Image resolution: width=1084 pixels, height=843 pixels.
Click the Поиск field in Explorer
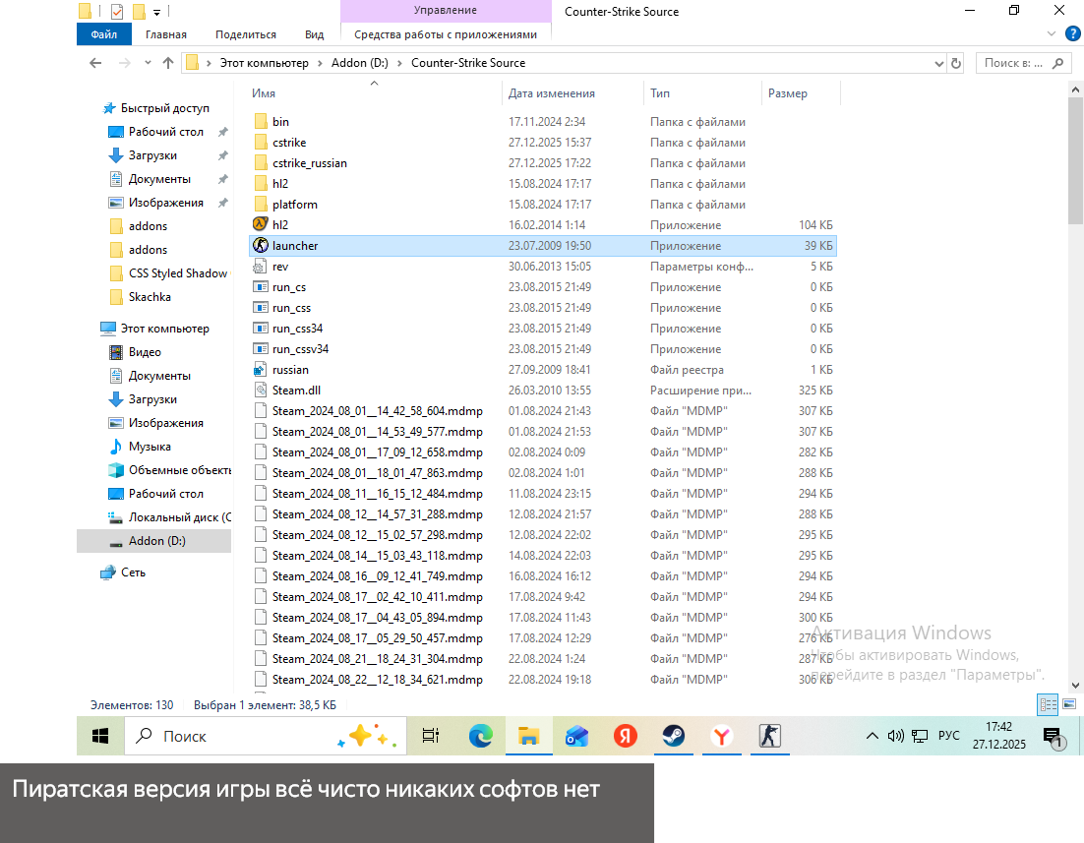click(1013, 63)
